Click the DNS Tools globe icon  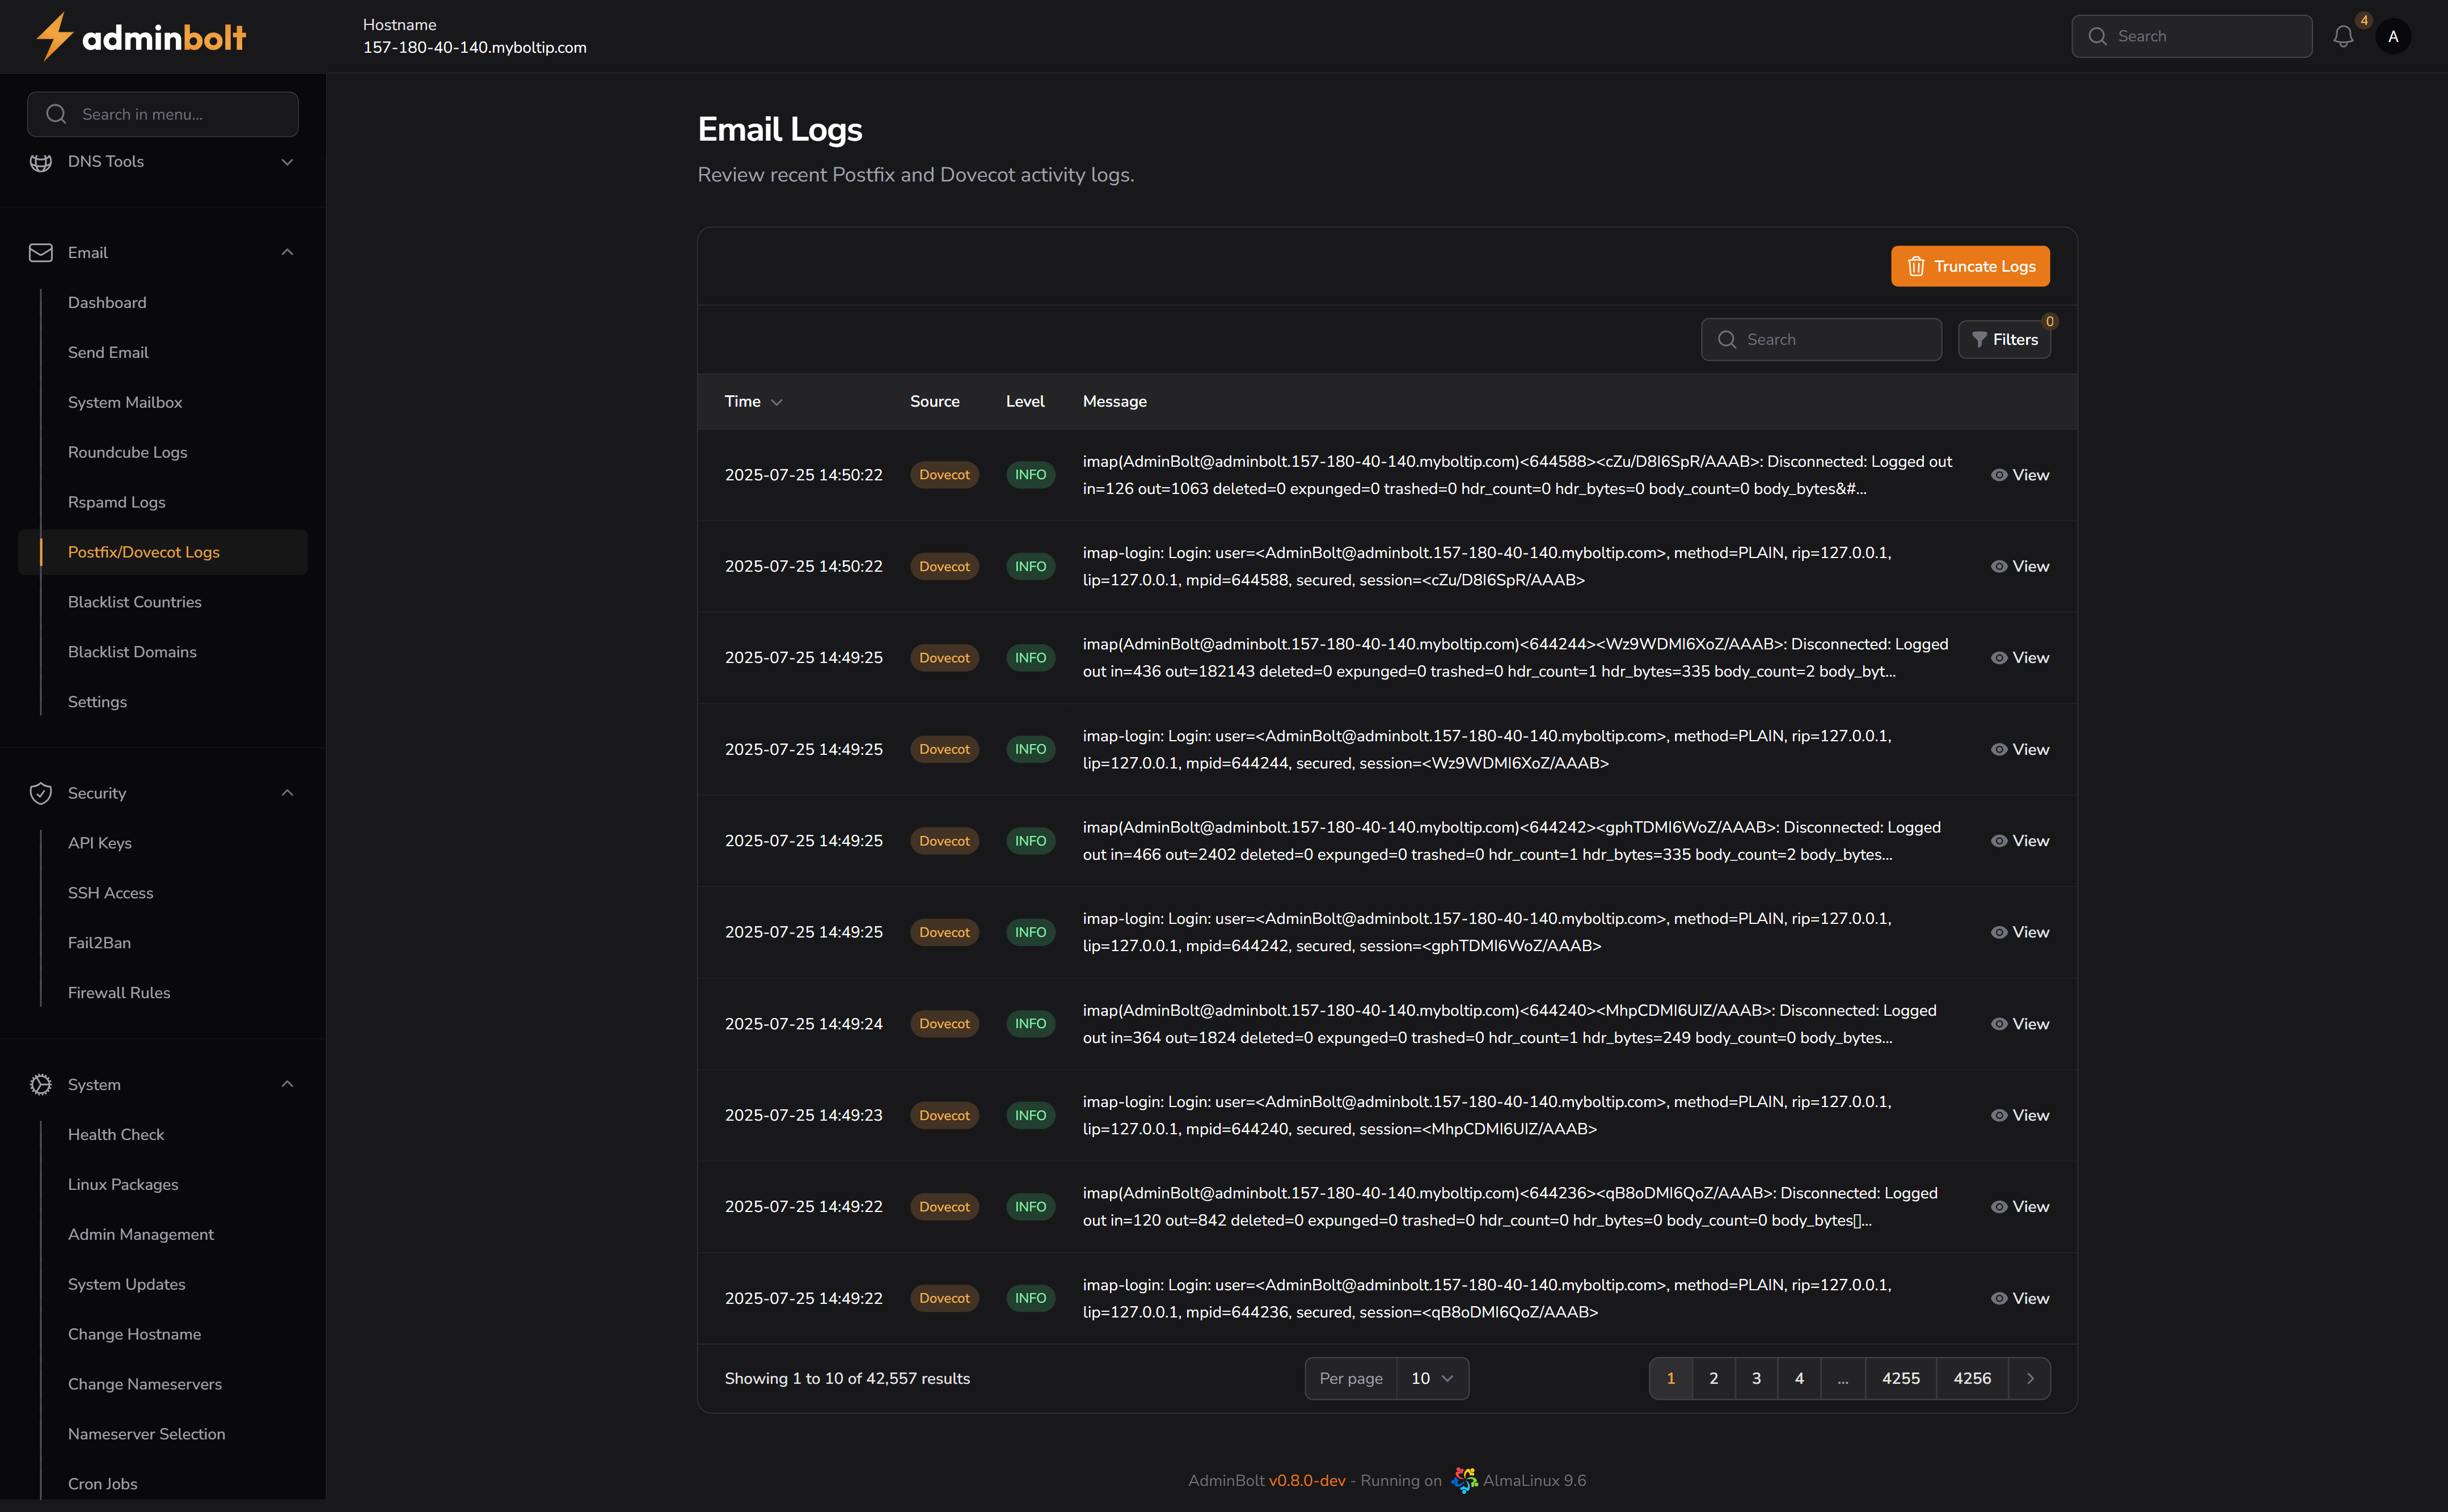point(40,161)
